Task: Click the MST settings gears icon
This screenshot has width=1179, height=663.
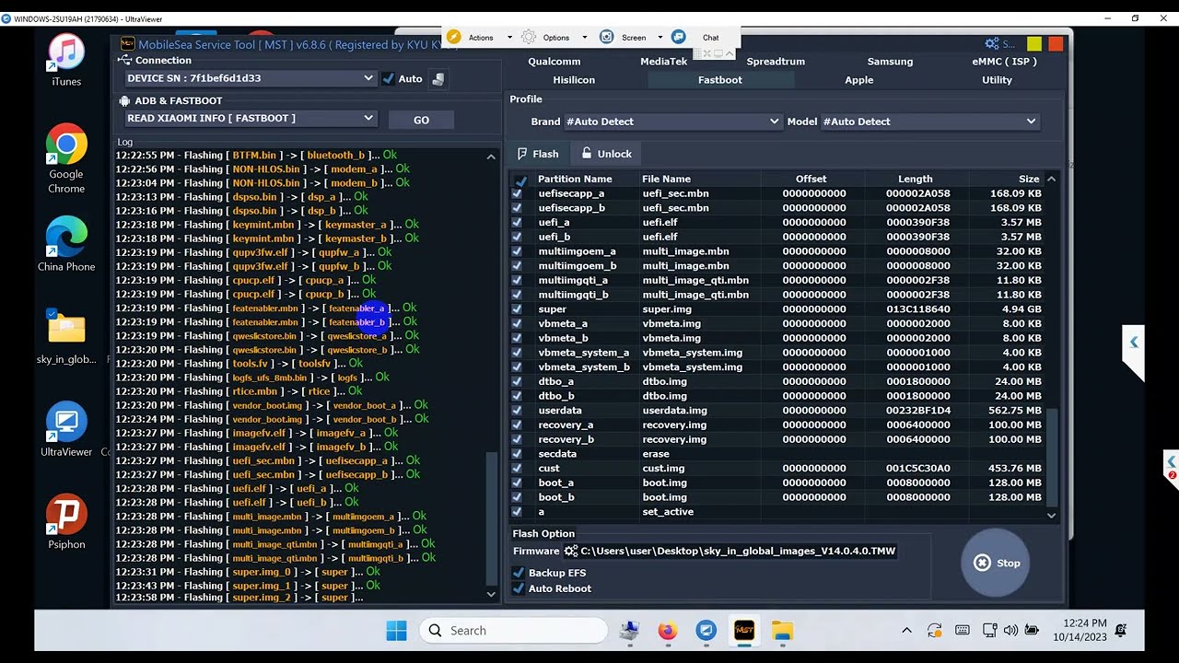Action: 992,43
